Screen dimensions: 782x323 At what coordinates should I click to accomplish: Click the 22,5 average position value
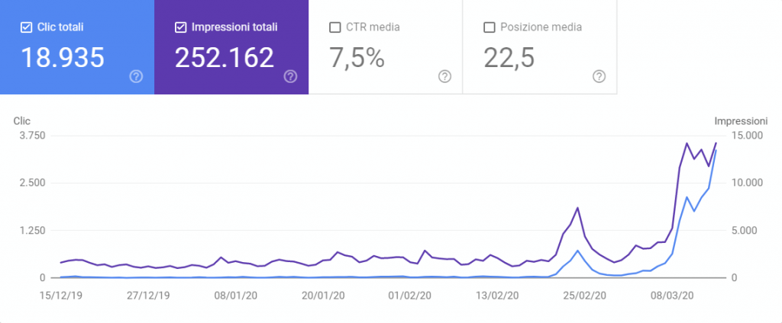pos(509,57)
